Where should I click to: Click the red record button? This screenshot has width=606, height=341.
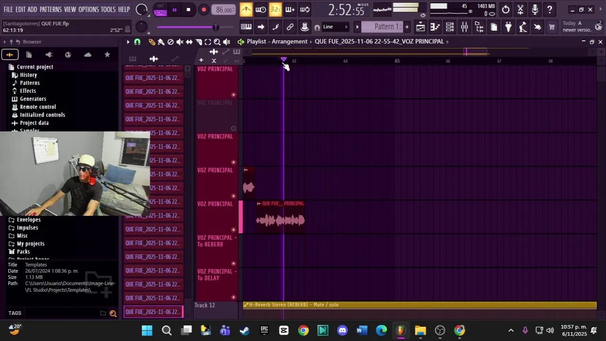204,10
